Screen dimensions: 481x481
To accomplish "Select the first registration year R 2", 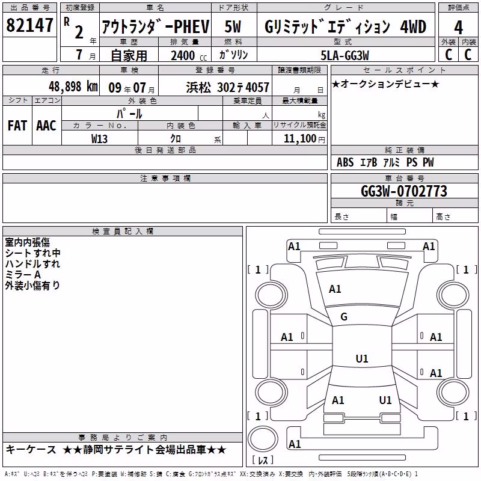I will (75, 28).
